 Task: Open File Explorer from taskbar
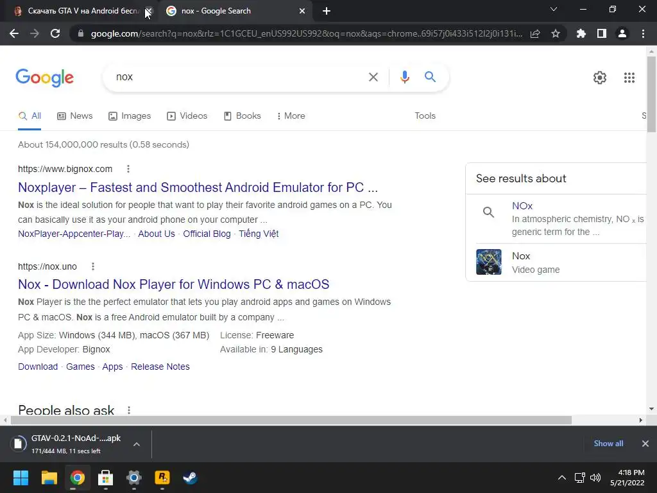click(49, 478)
